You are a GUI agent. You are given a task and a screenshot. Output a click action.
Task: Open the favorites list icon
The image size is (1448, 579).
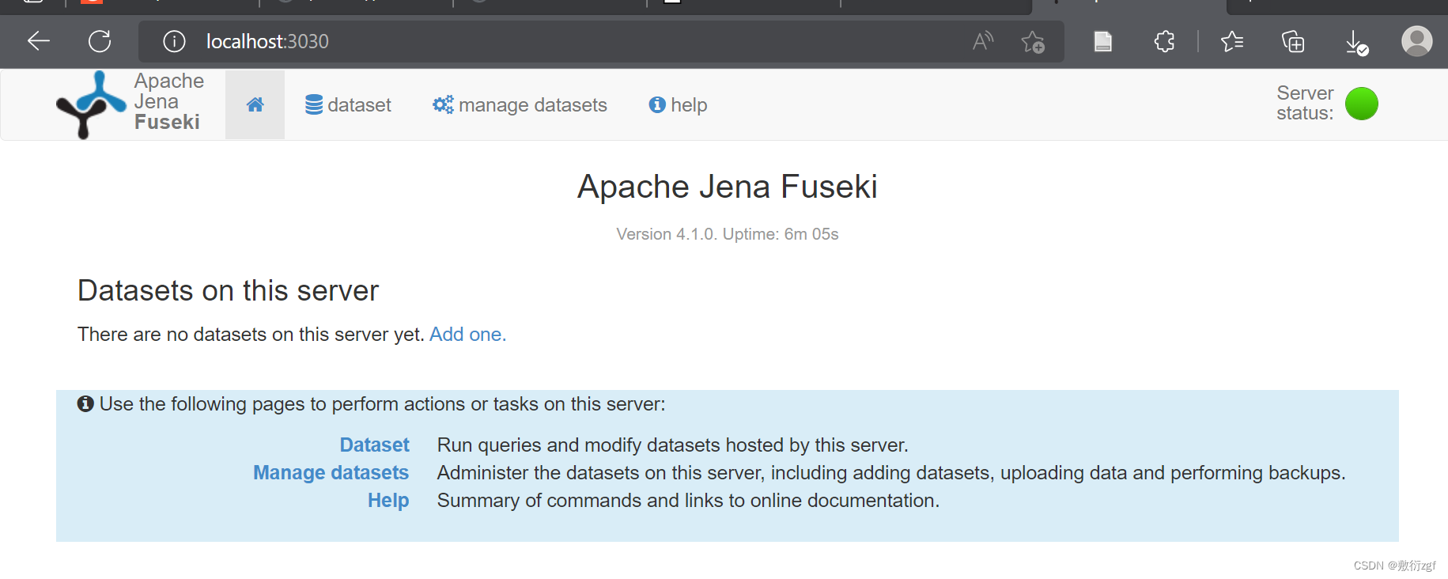(1232, 41)
